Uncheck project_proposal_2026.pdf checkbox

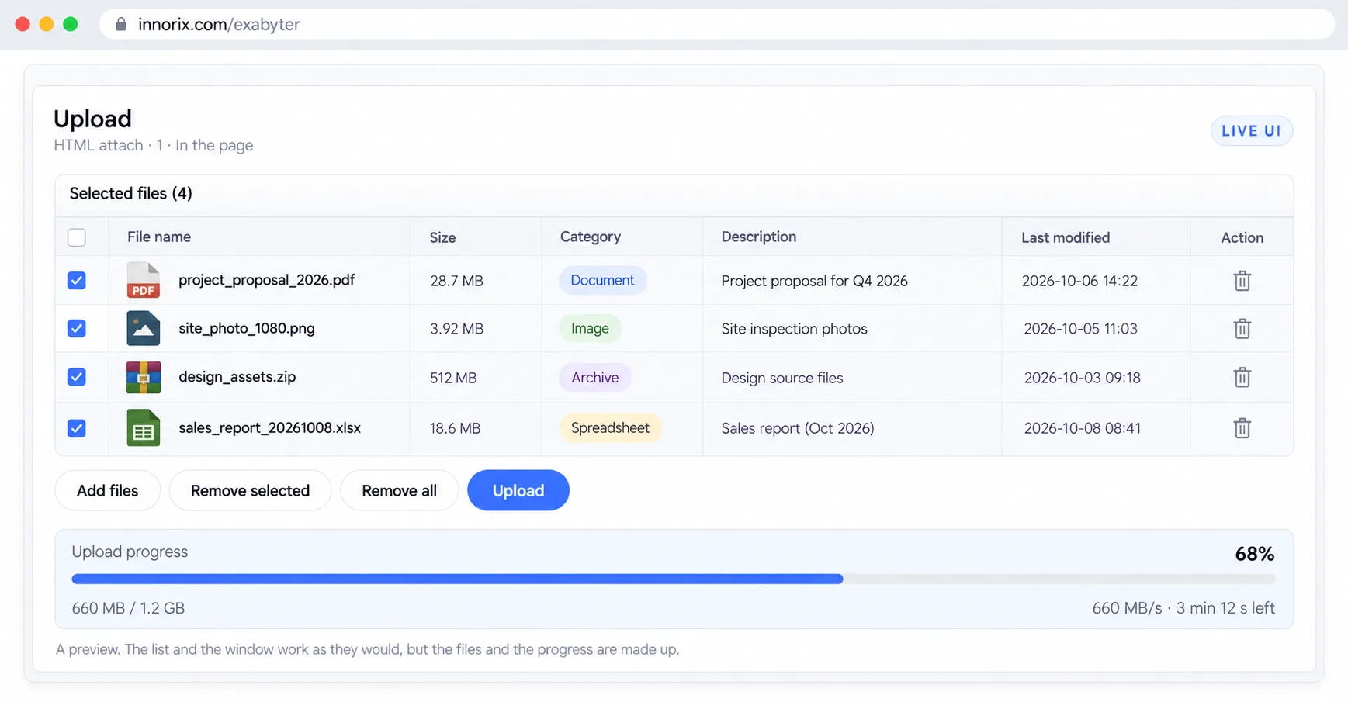click(76, 280)
